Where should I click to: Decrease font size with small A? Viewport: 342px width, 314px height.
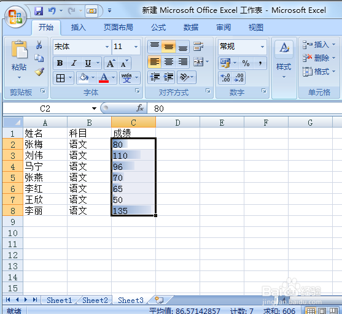pos(124,63)
